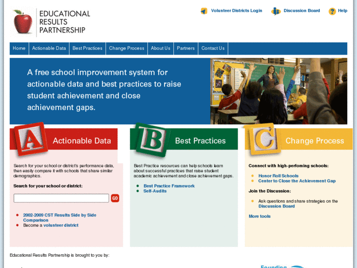This screenshot has height=268, width=357.
Task: Open Center to Close the Achievement Gap
Action: [x=297, y=181]
